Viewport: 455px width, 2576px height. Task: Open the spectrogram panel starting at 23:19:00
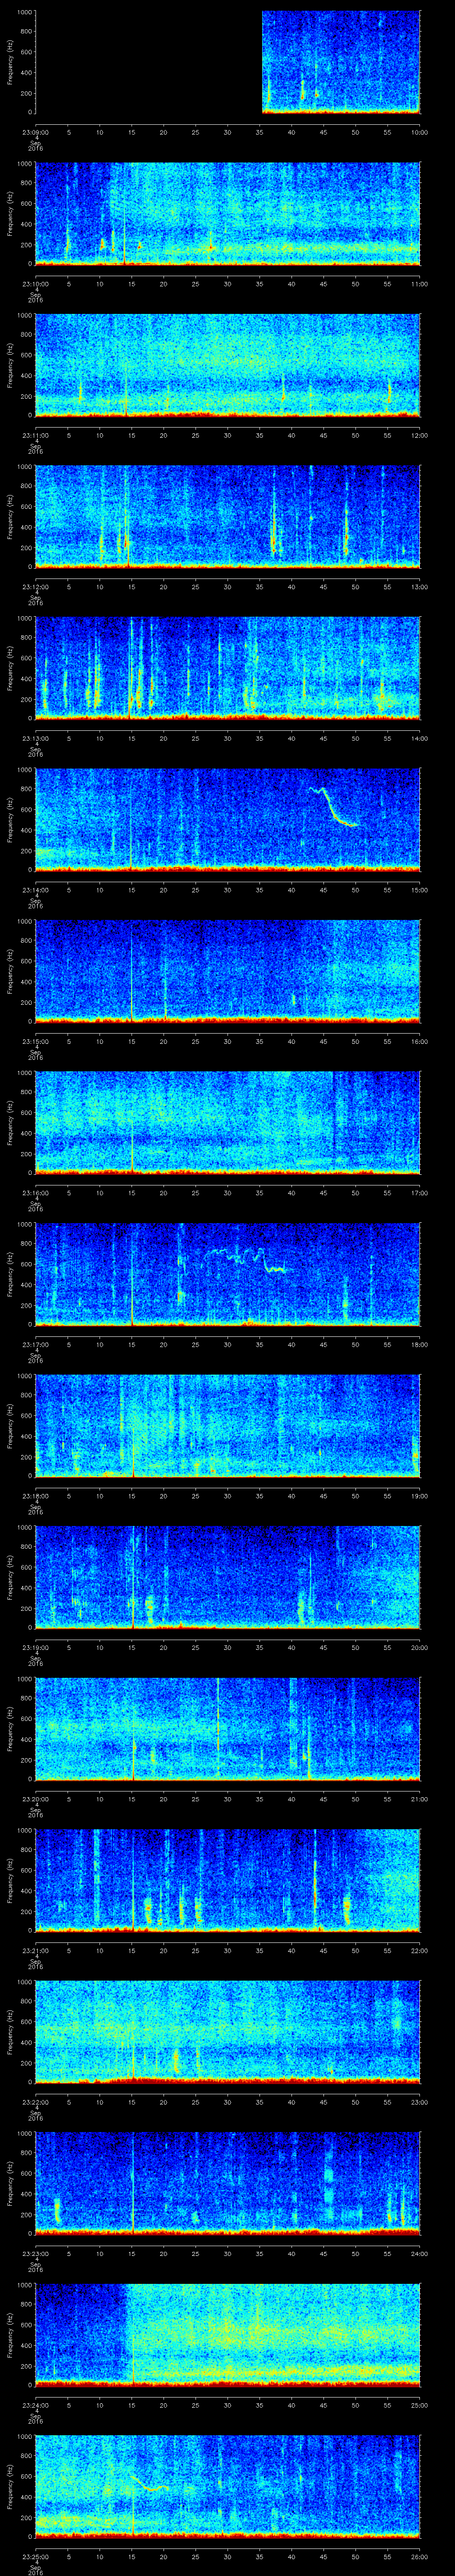coord(228,1577)
